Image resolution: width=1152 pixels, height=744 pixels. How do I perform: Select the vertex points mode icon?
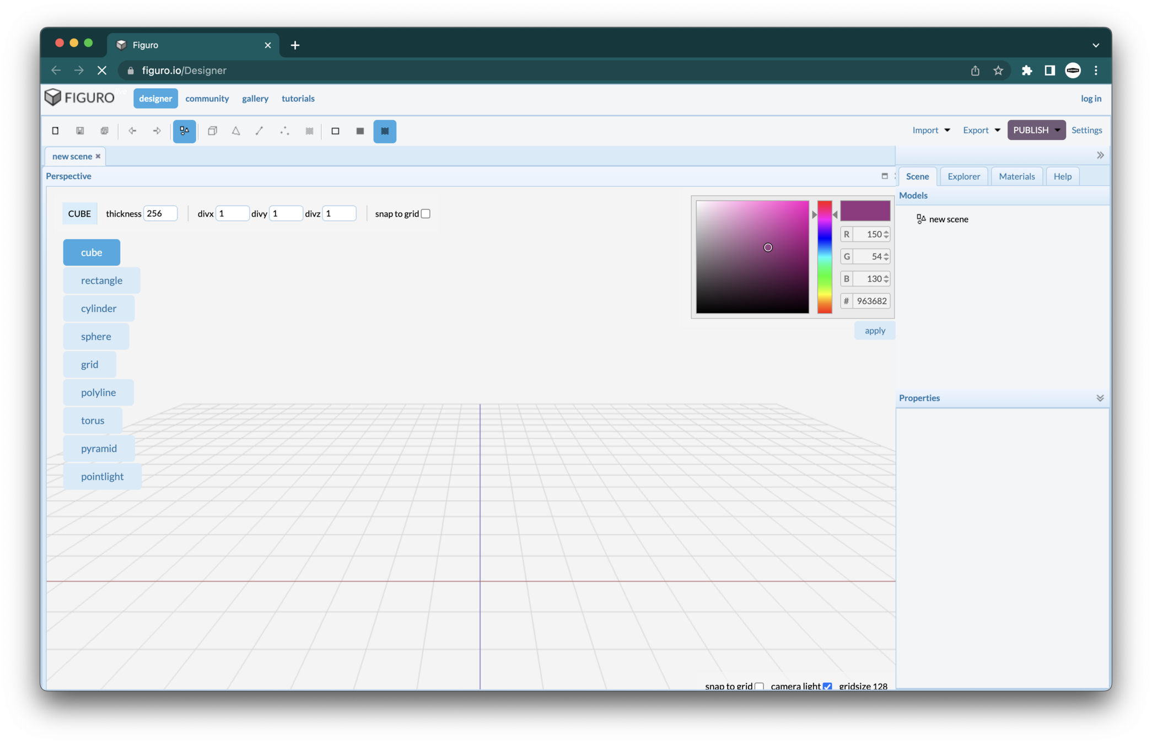[x=284, y=131]
